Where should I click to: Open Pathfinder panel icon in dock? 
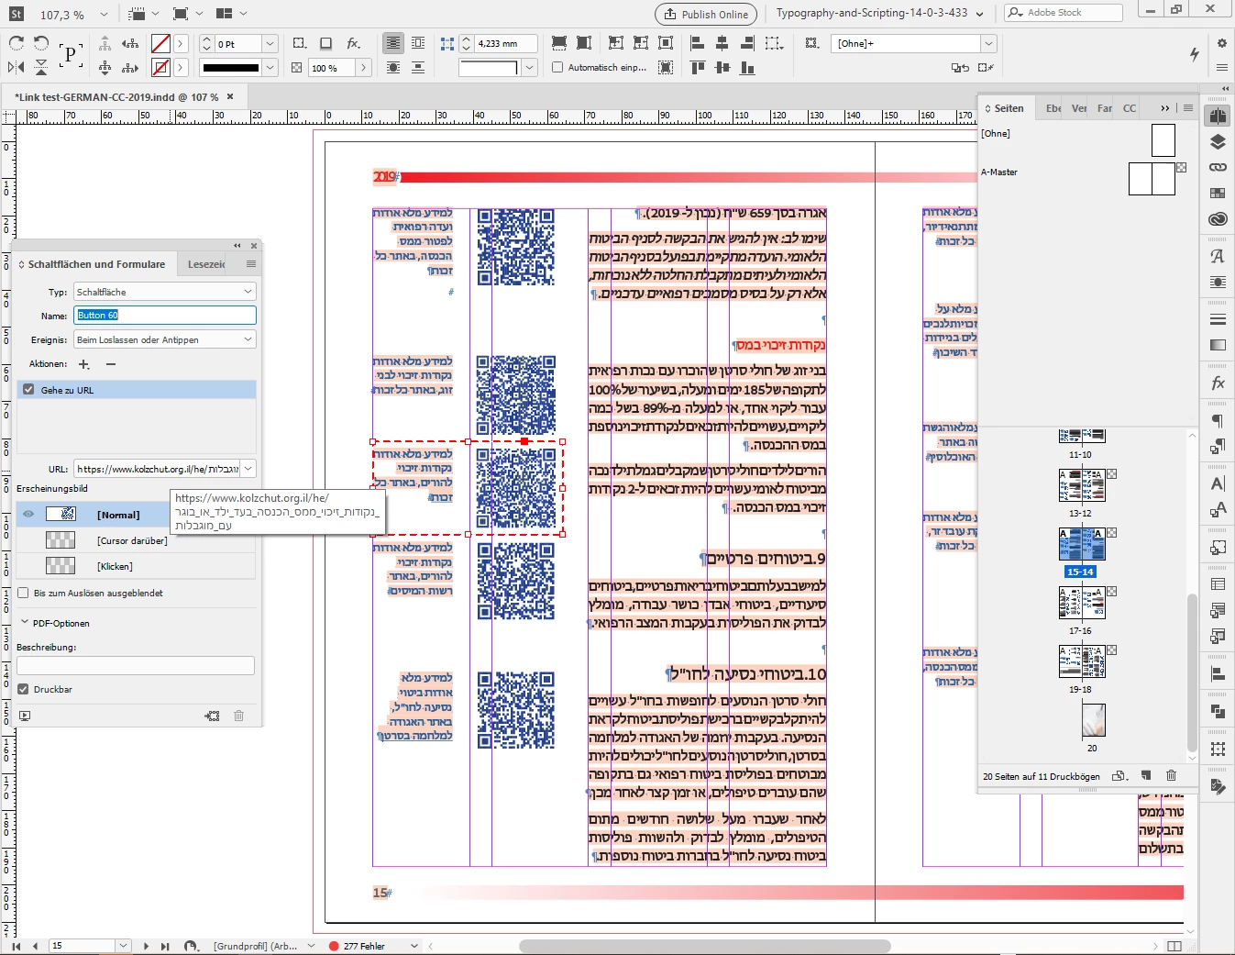click(x=1218, y=711)
